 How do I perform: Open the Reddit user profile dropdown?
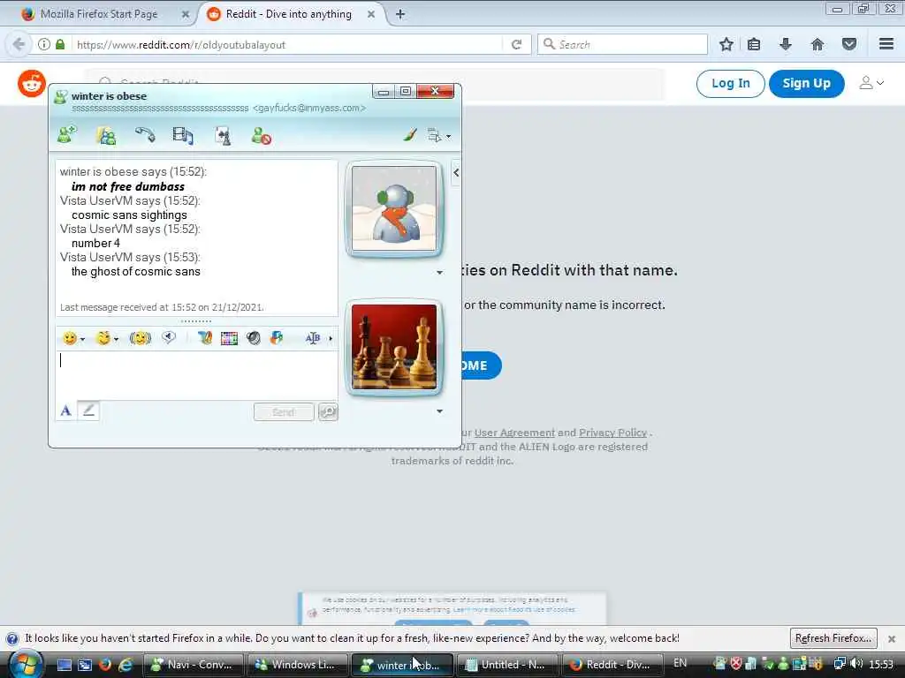(871, 83)
